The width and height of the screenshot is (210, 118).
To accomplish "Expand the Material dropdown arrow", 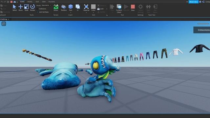I will click(86, 13).
